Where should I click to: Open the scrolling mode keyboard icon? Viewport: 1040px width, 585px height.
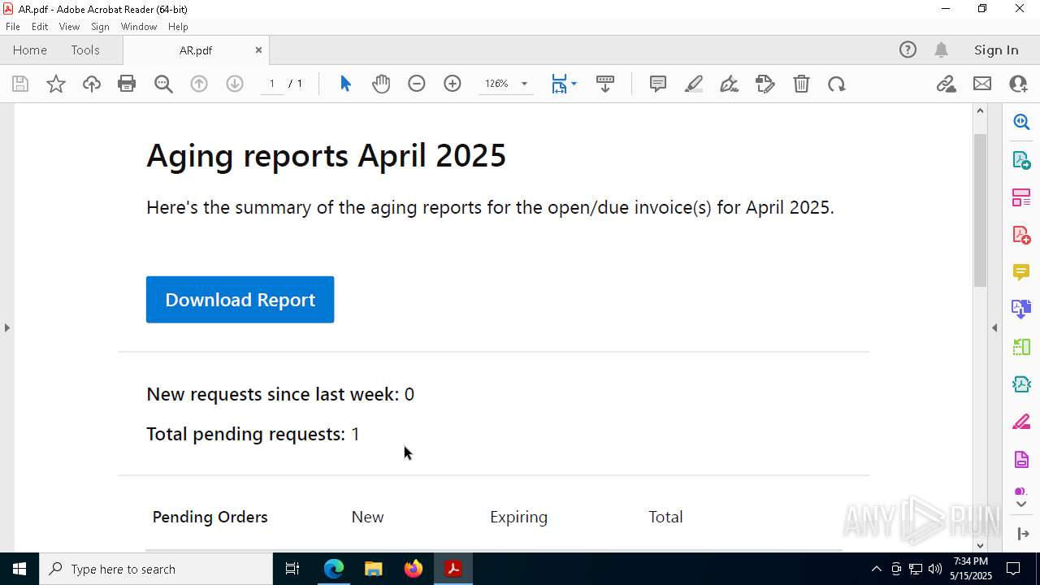(x=605, y=84)
